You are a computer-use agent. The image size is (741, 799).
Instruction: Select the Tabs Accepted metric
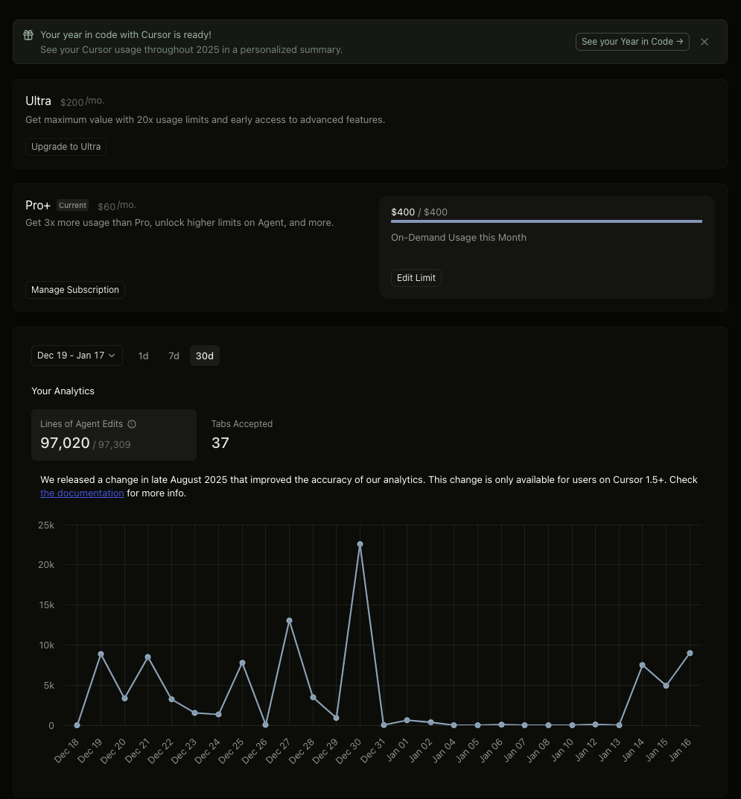(x=242, y=435)
